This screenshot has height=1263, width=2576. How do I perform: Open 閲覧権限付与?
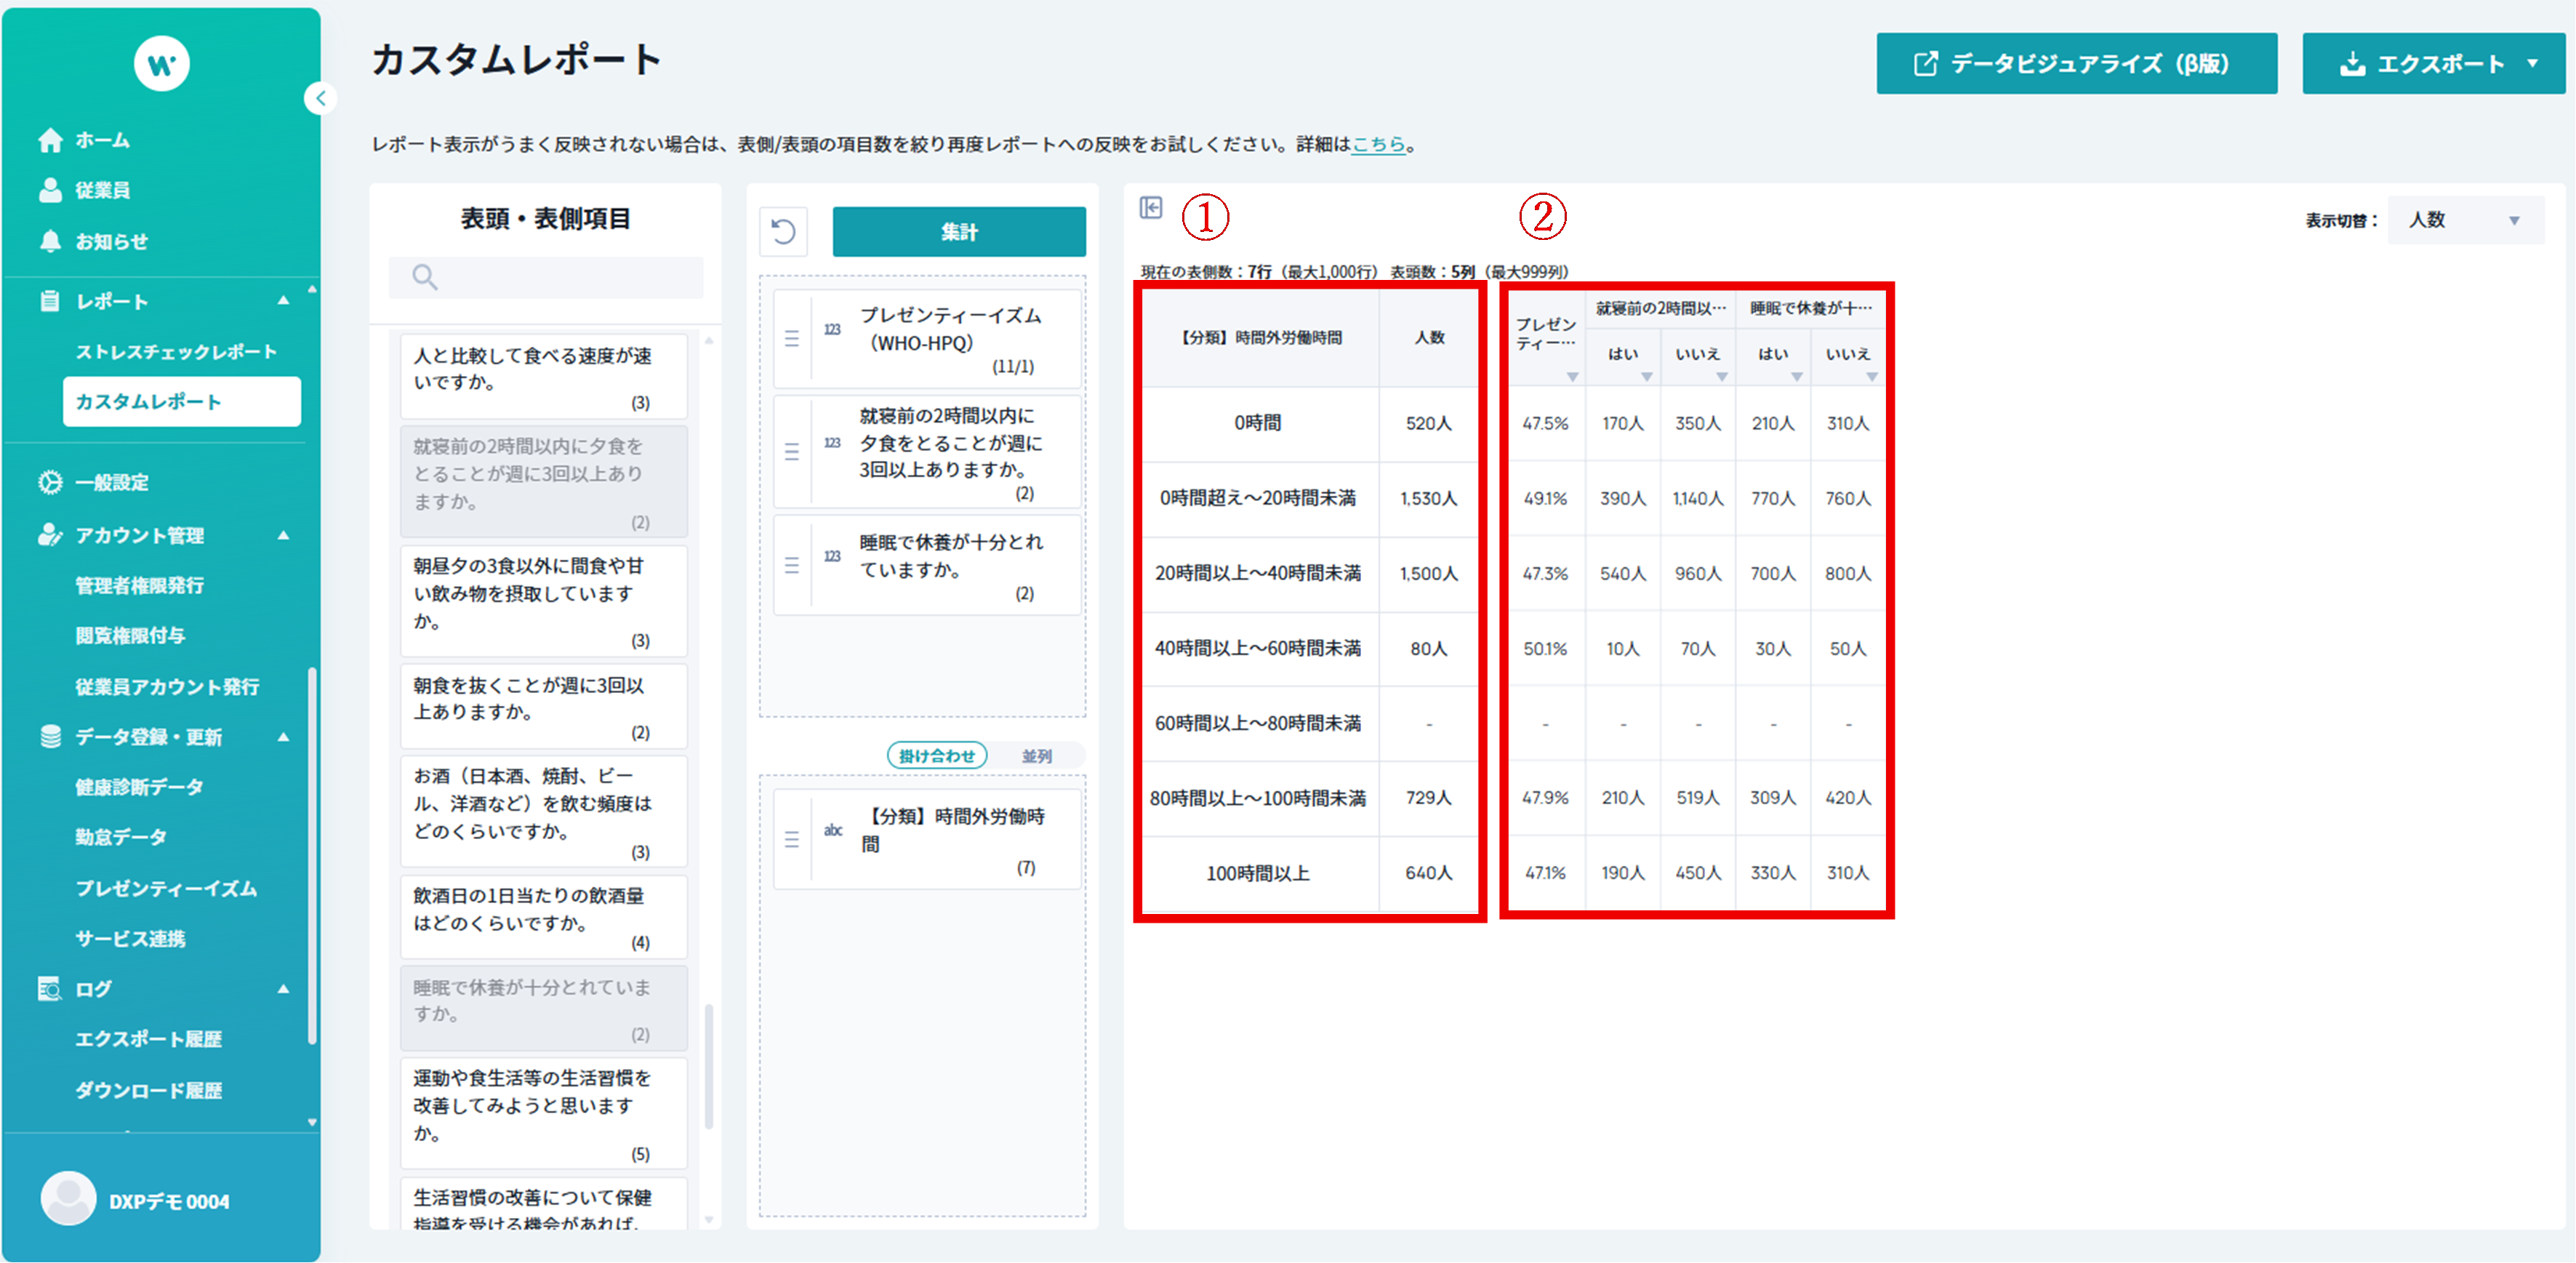(130, 635)
